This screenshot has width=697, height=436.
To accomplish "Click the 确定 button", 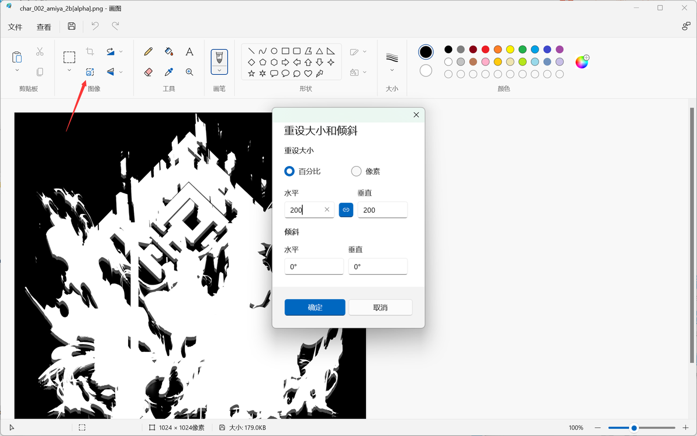I will 315,307.
